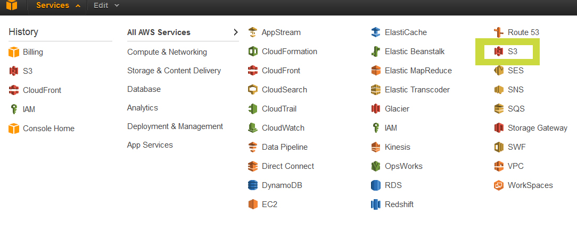
Task: Click the AWS cube logo icon
Action: click(x=11, y=5)
